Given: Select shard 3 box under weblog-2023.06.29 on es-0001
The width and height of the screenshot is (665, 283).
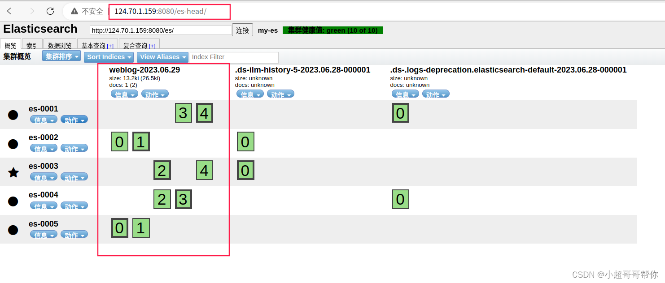Looking at the screenshot, I should pyautogui.click(x=183, y=113).
